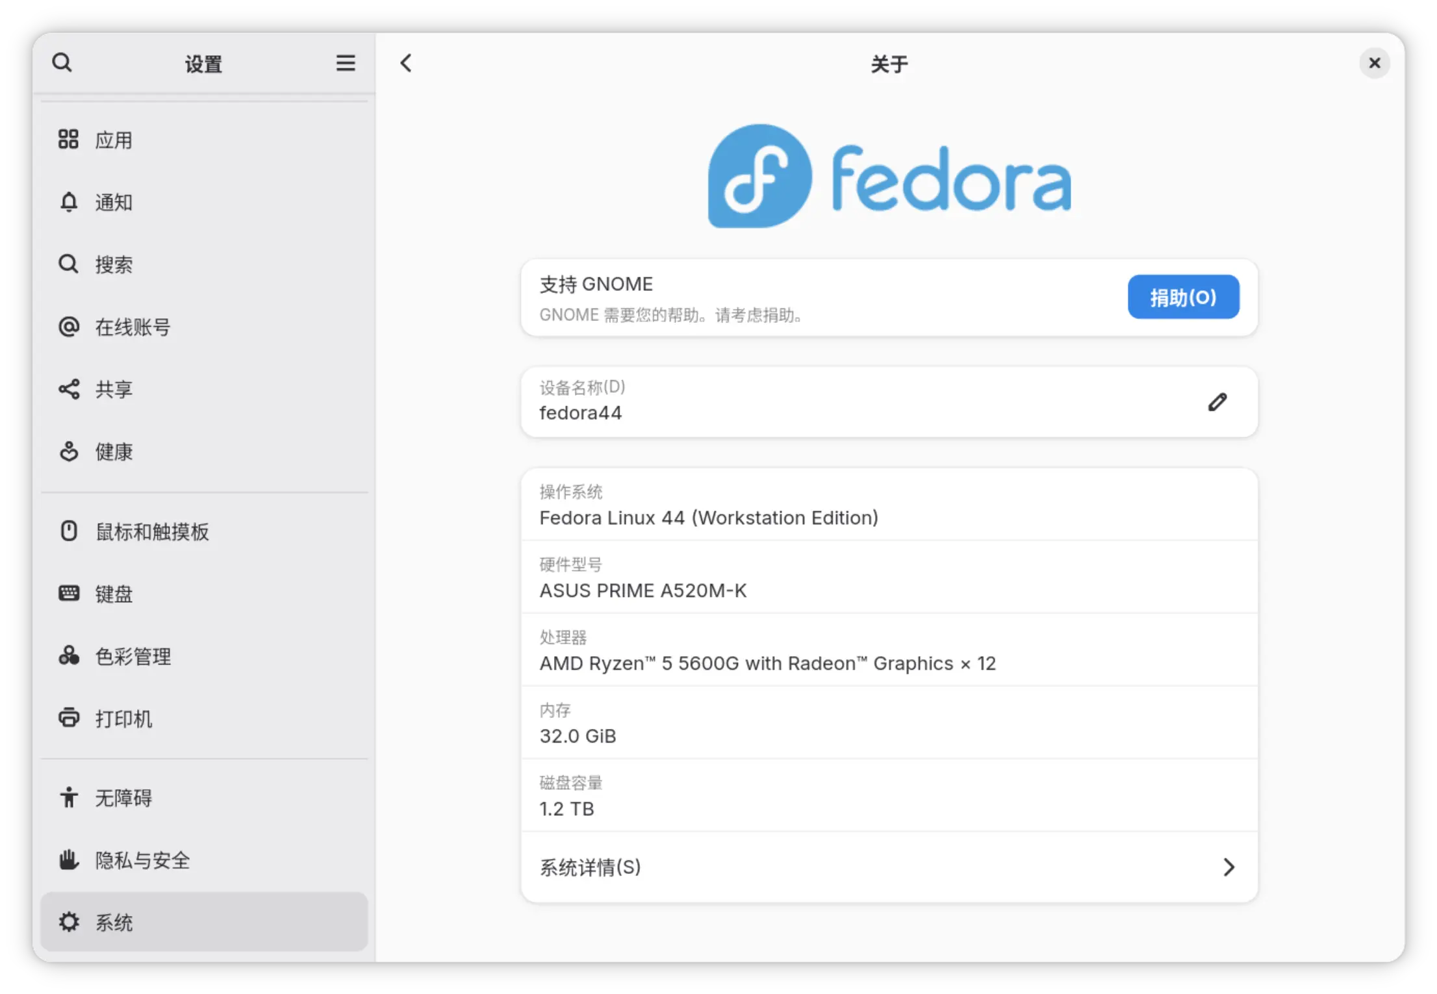
Task: Open 通知 settings panel
Action: (x=204, y=201)
